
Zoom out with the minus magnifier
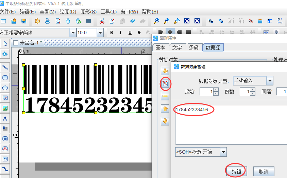pos(166,21)
